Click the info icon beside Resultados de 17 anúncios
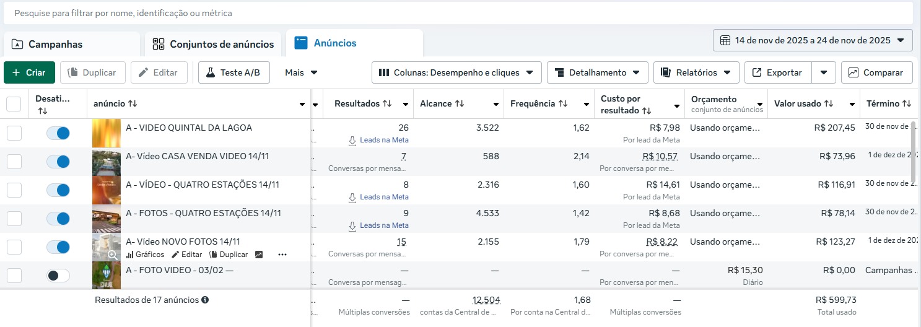 point(205,300)
